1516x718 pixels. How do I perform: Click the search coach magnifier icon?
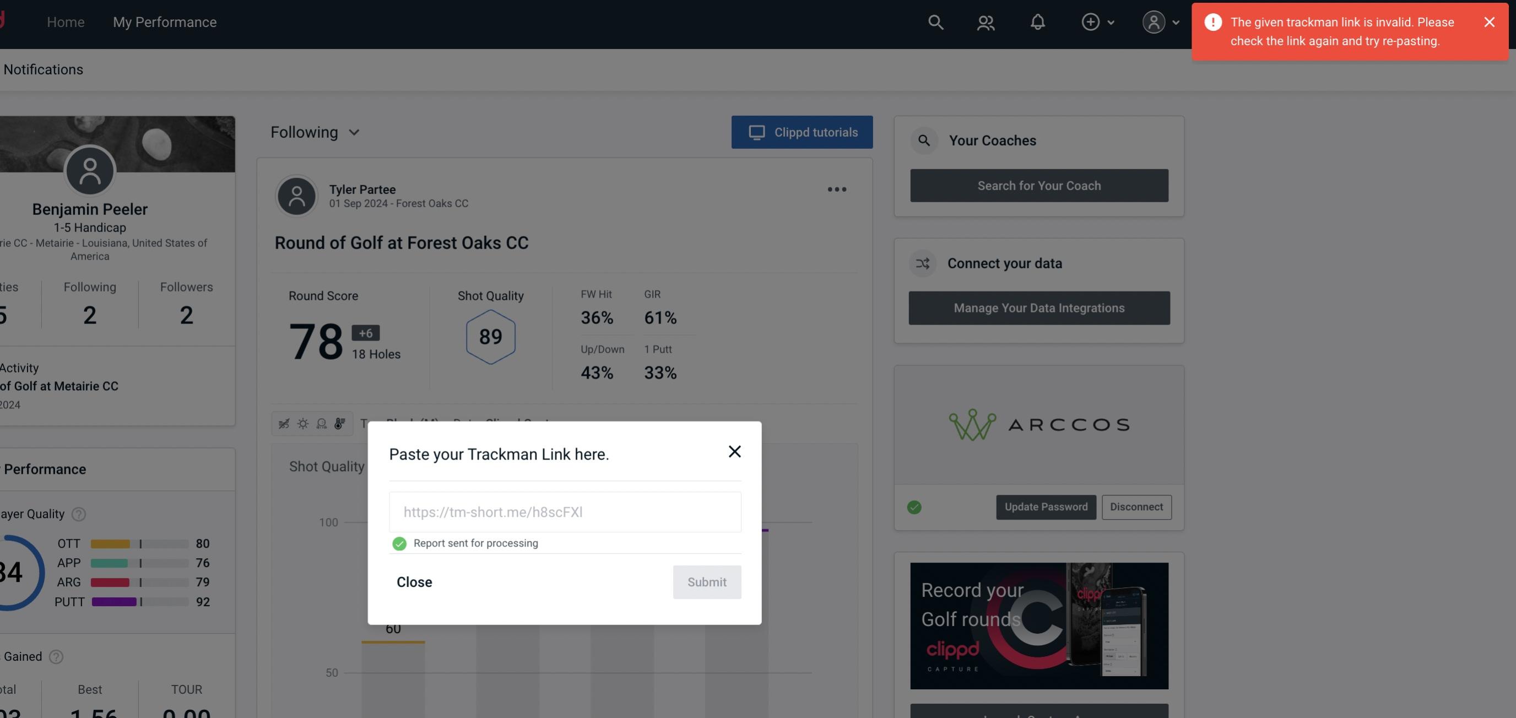tap(923, 141)
